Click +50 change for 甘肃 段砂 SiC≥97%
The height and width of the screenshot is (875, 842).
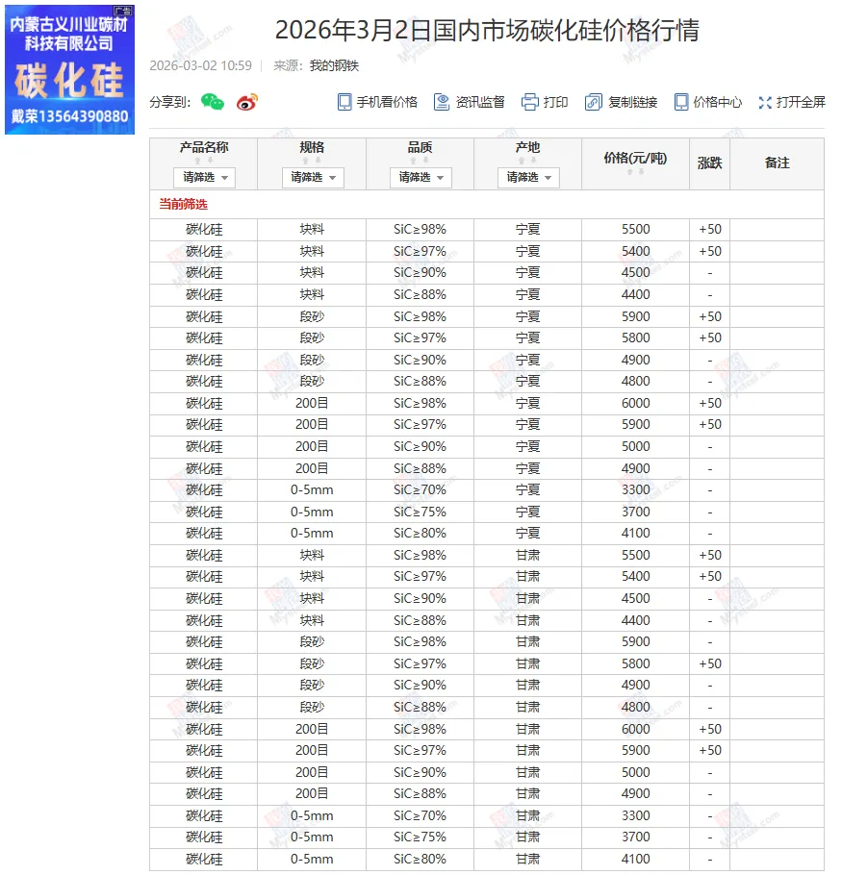[709, 664]
